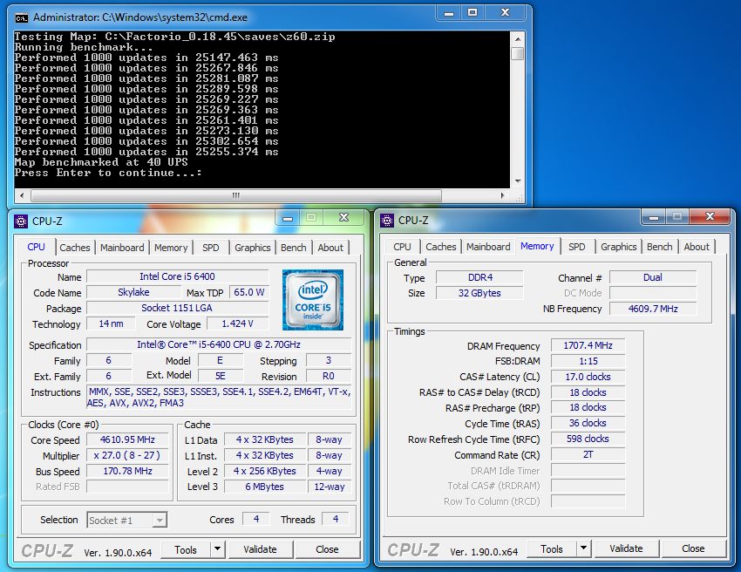Click 'Map benchmarked at 40 UPS' line
This screenshot has width=741, height=572.
point(101,162)
